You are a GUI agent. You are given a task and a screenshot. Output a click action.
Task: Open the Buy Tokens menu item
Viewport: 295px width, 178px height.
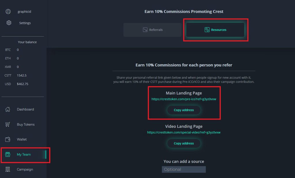tap(26, 124)
